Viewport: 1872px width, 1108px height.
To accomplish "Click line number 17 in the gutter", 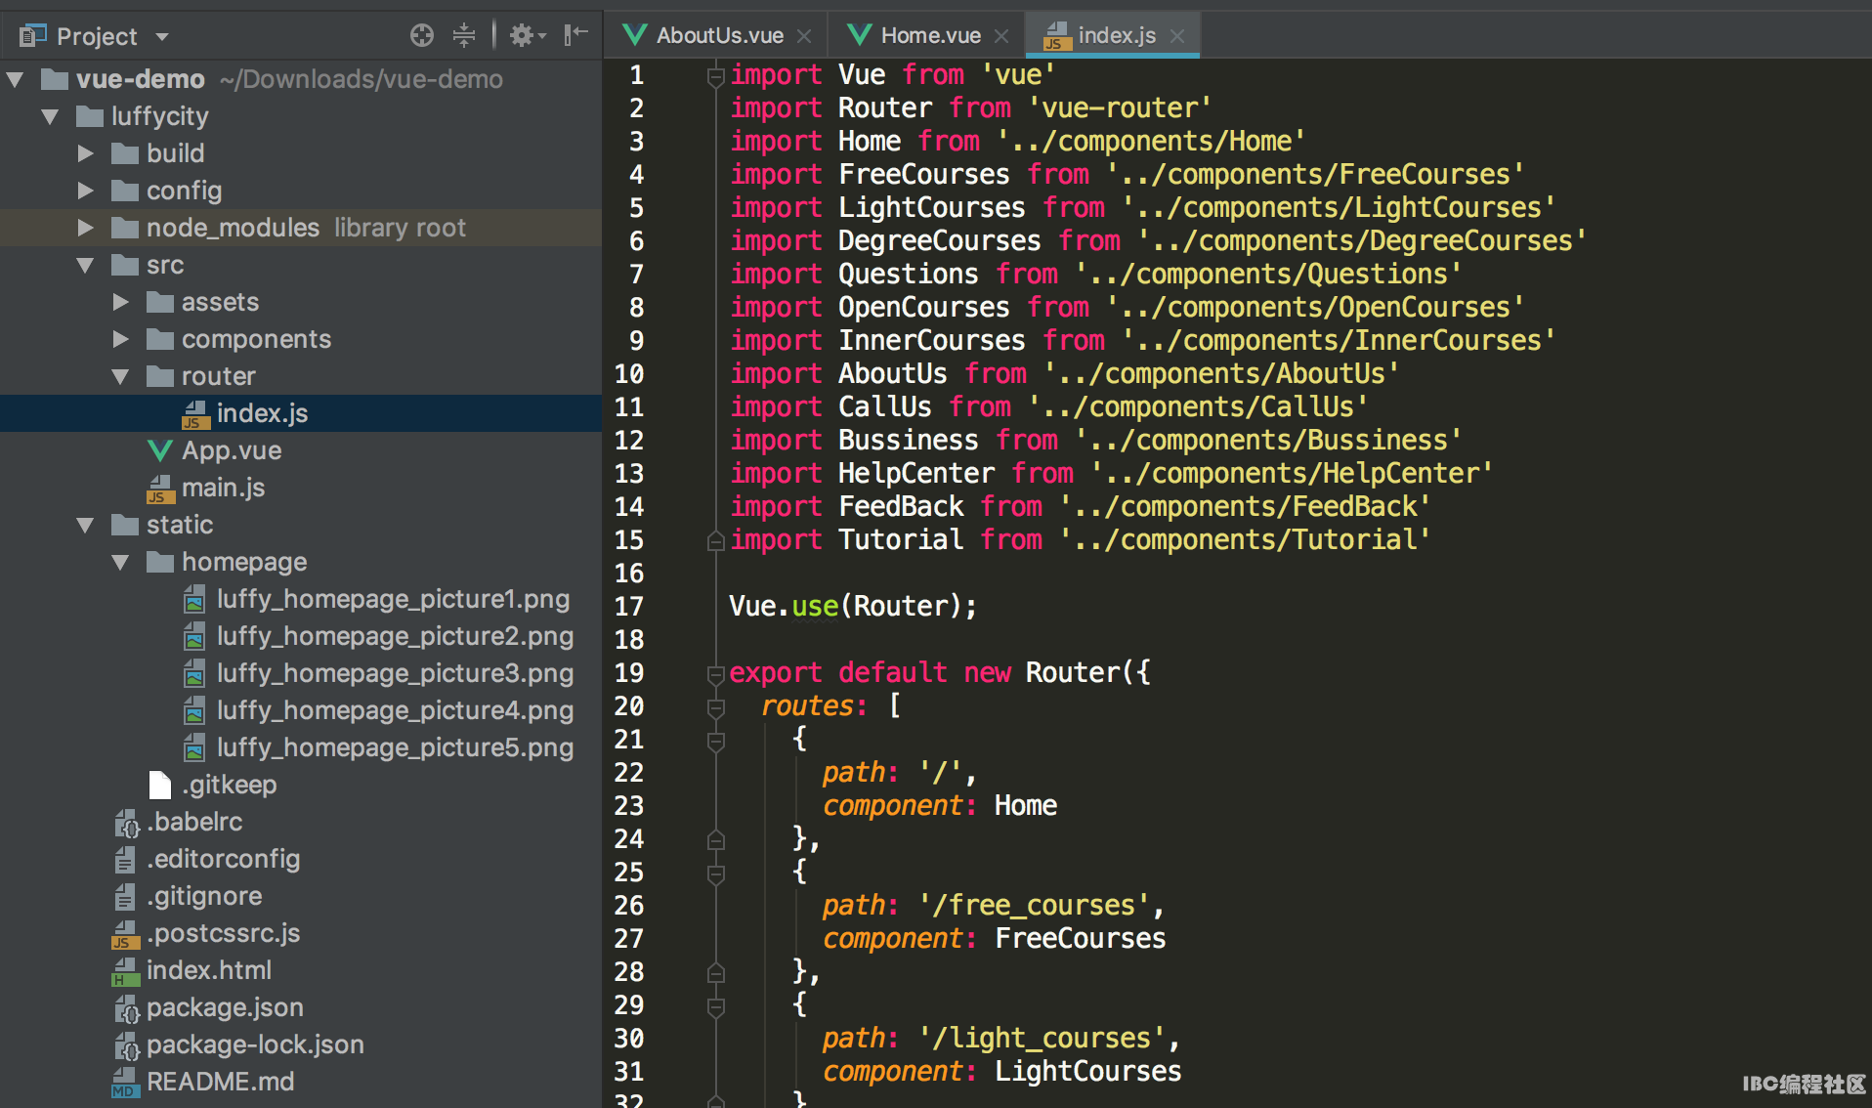I will [628, 607].
